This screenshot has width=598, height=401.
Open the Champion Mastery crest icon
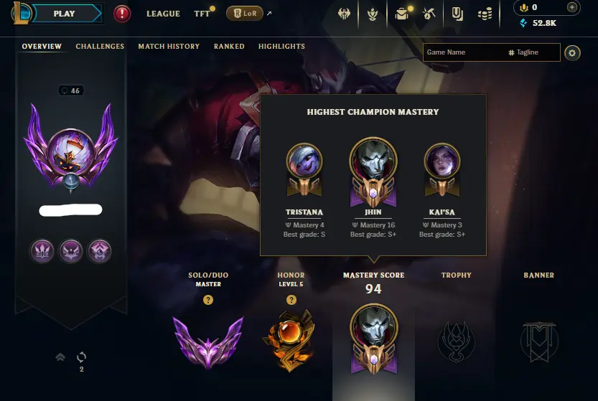pyautogui.click(x=373, y=14)
